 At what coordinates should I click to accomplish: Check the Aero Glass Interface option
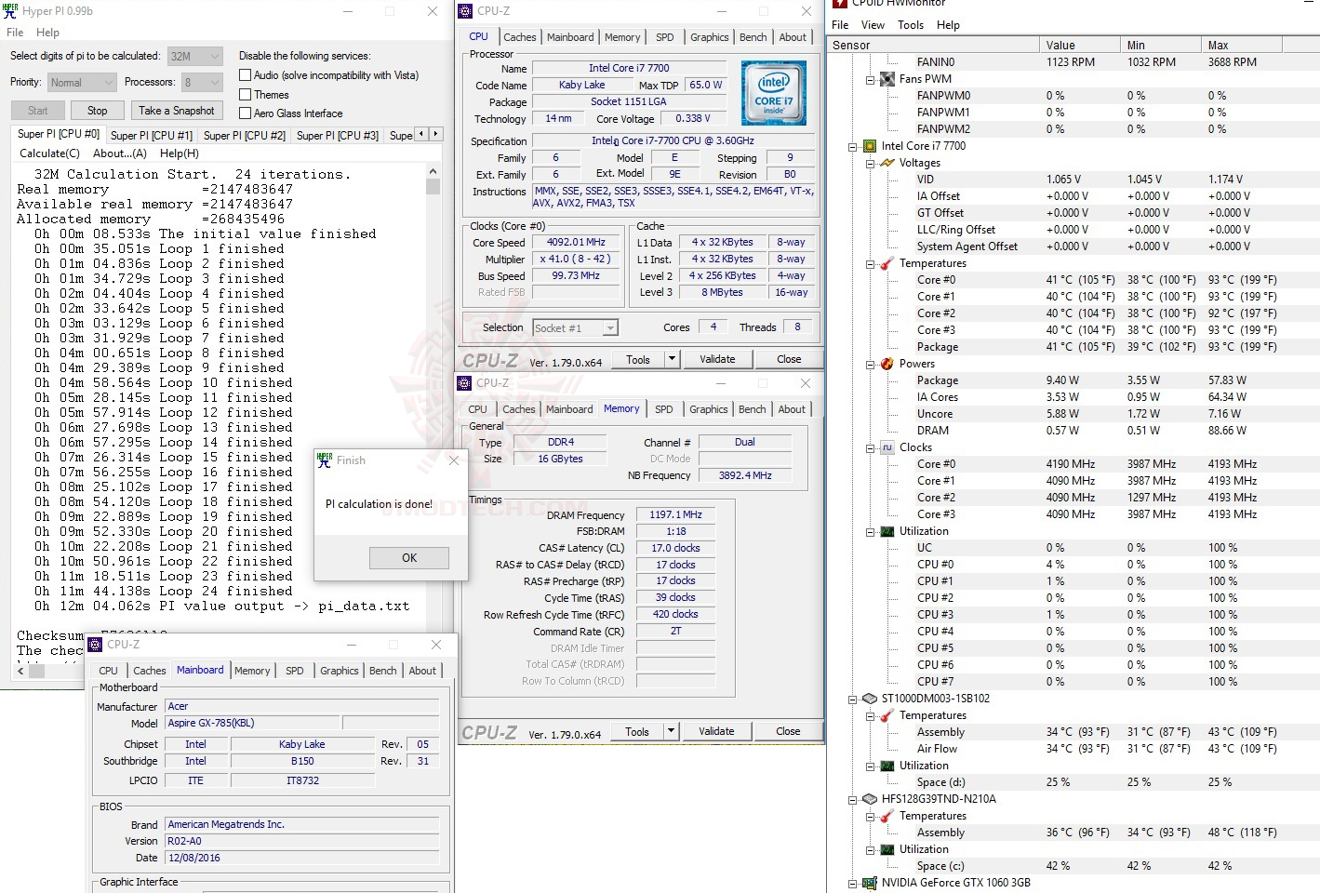[246, 113]
